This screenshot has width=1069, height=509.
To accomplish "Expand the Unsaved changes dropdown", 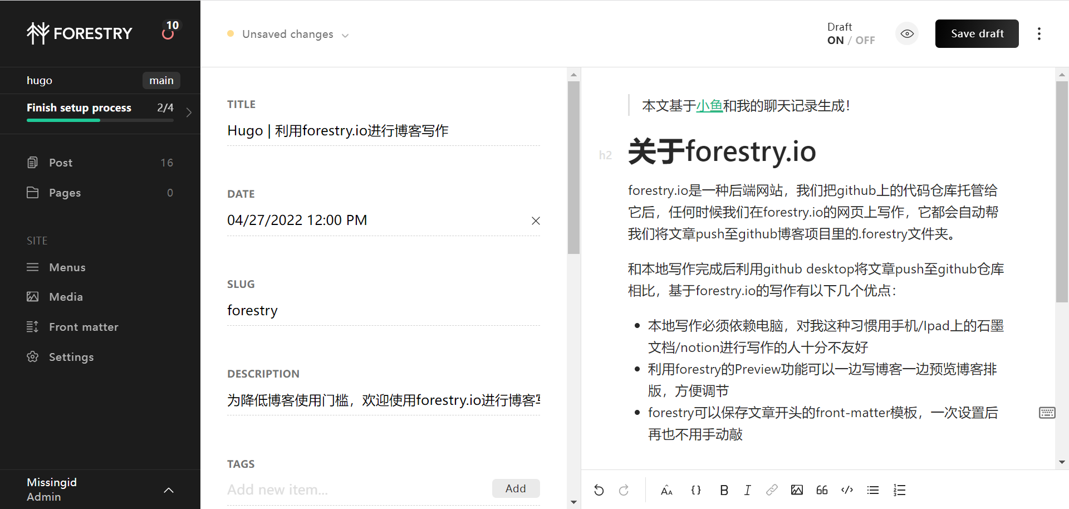I will pyautogui.click(x=345, y=35).
